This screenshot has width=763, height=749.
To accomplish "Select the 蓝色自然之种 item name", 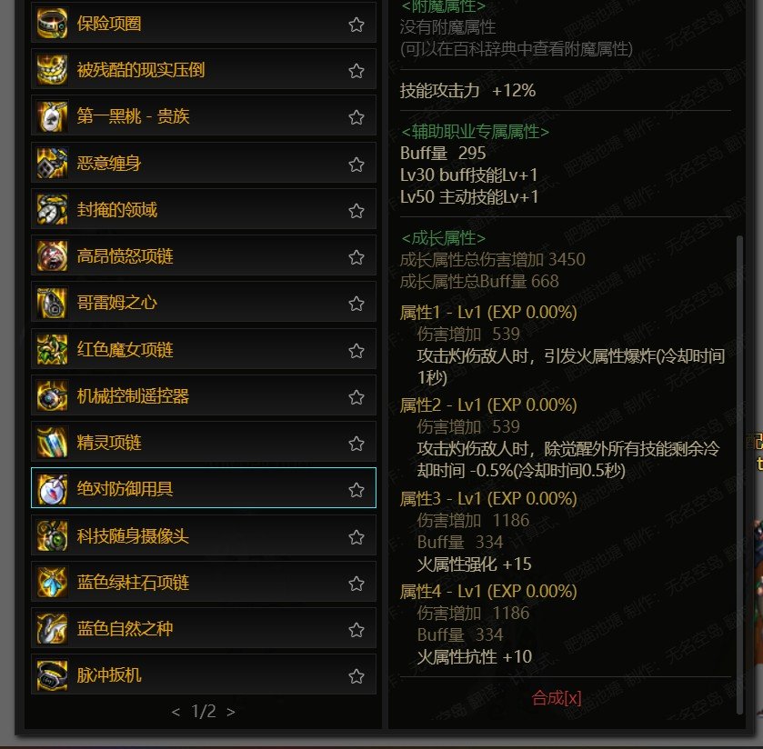I will 125,628.
